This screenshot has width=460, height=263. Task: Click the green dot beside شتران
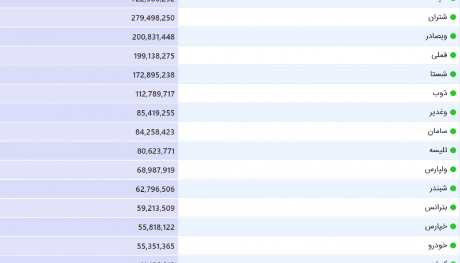[x=453, y=17]
